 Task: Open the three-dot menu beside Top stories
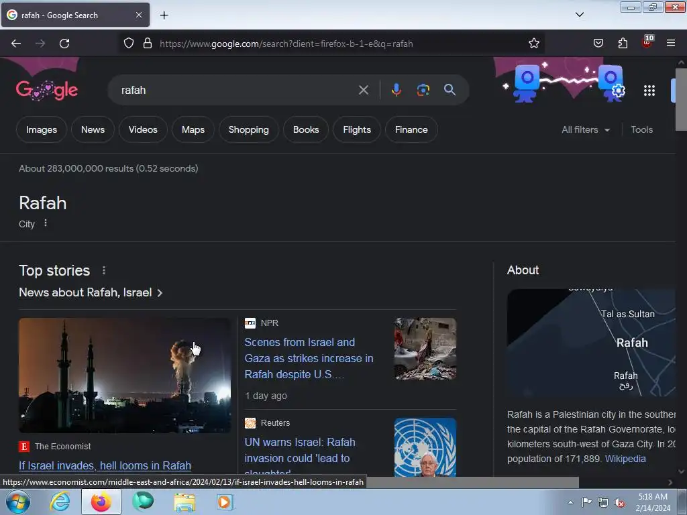(104, 270)
